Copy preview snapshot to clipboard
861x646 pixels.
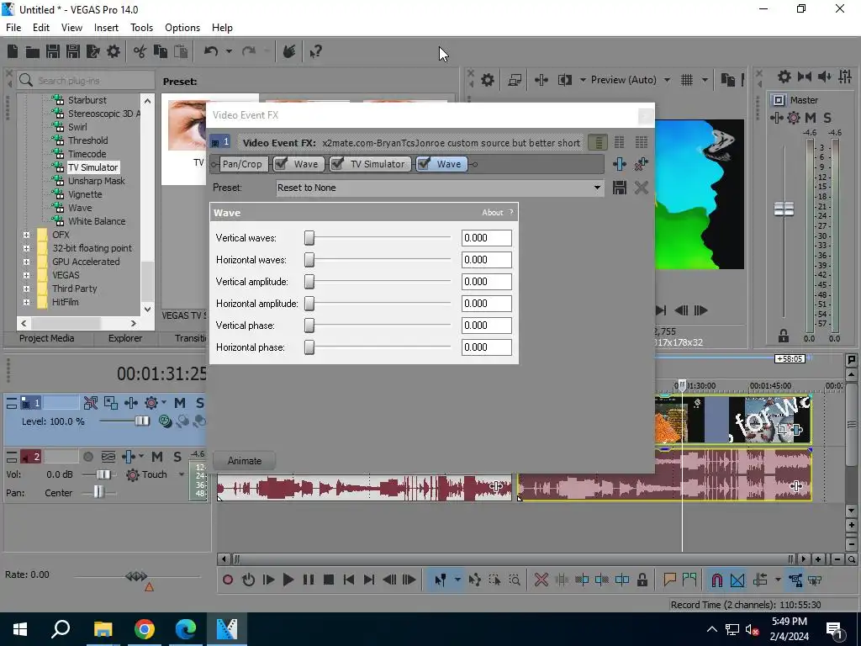(727, 80)
